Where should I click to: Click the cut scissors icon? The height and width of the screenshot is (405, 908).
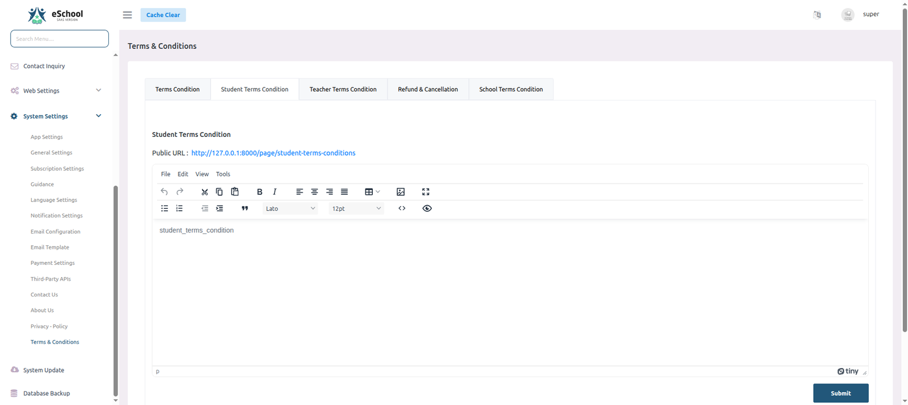[x=204, y=192]
